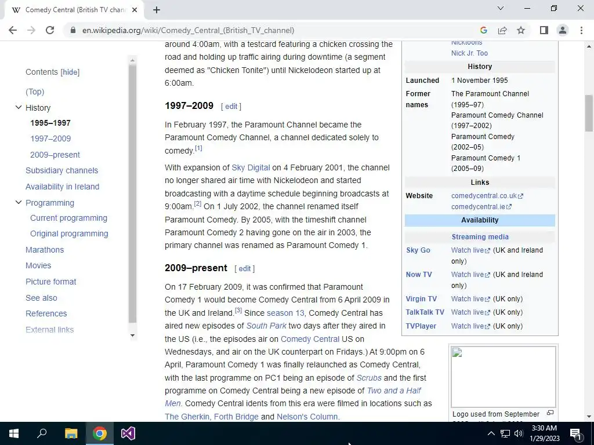Open the Nick Jr. Too link
594x445 pixels.
pyautogui.click(x=469, y=53)
